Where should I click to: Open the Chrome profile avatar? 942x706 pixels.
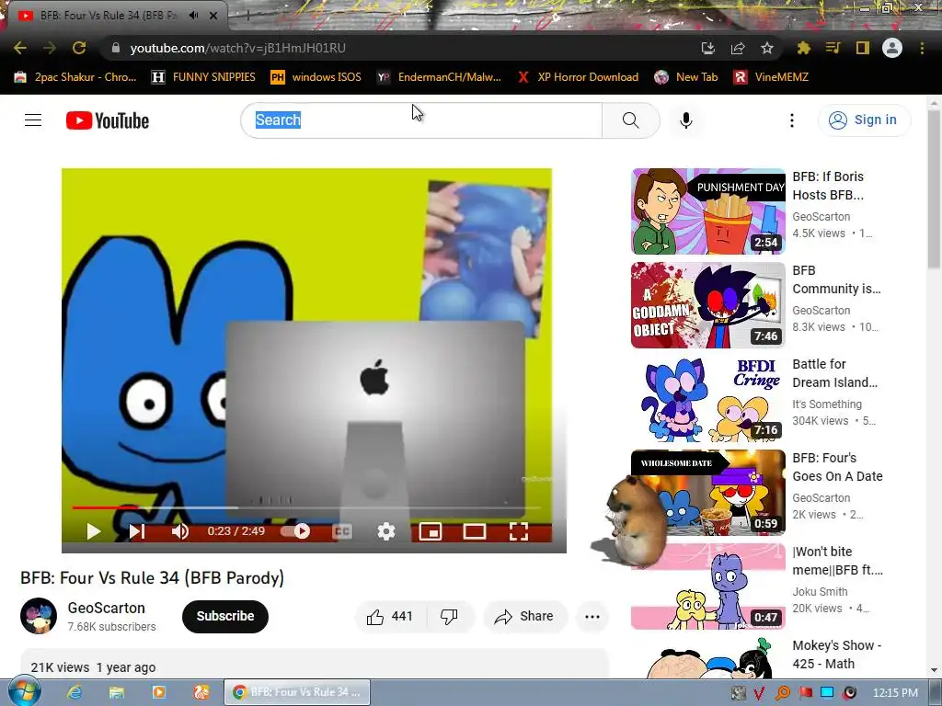point(892,48)
